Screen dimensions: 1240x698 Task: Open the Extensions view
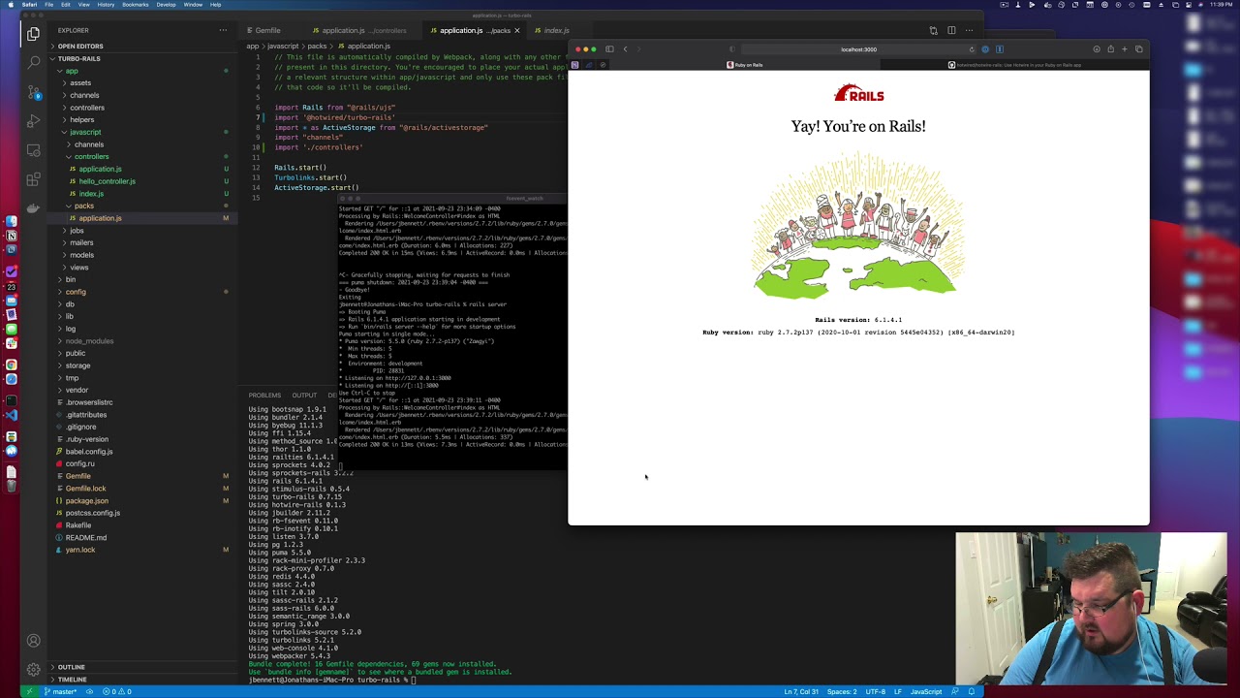point(33,179)
